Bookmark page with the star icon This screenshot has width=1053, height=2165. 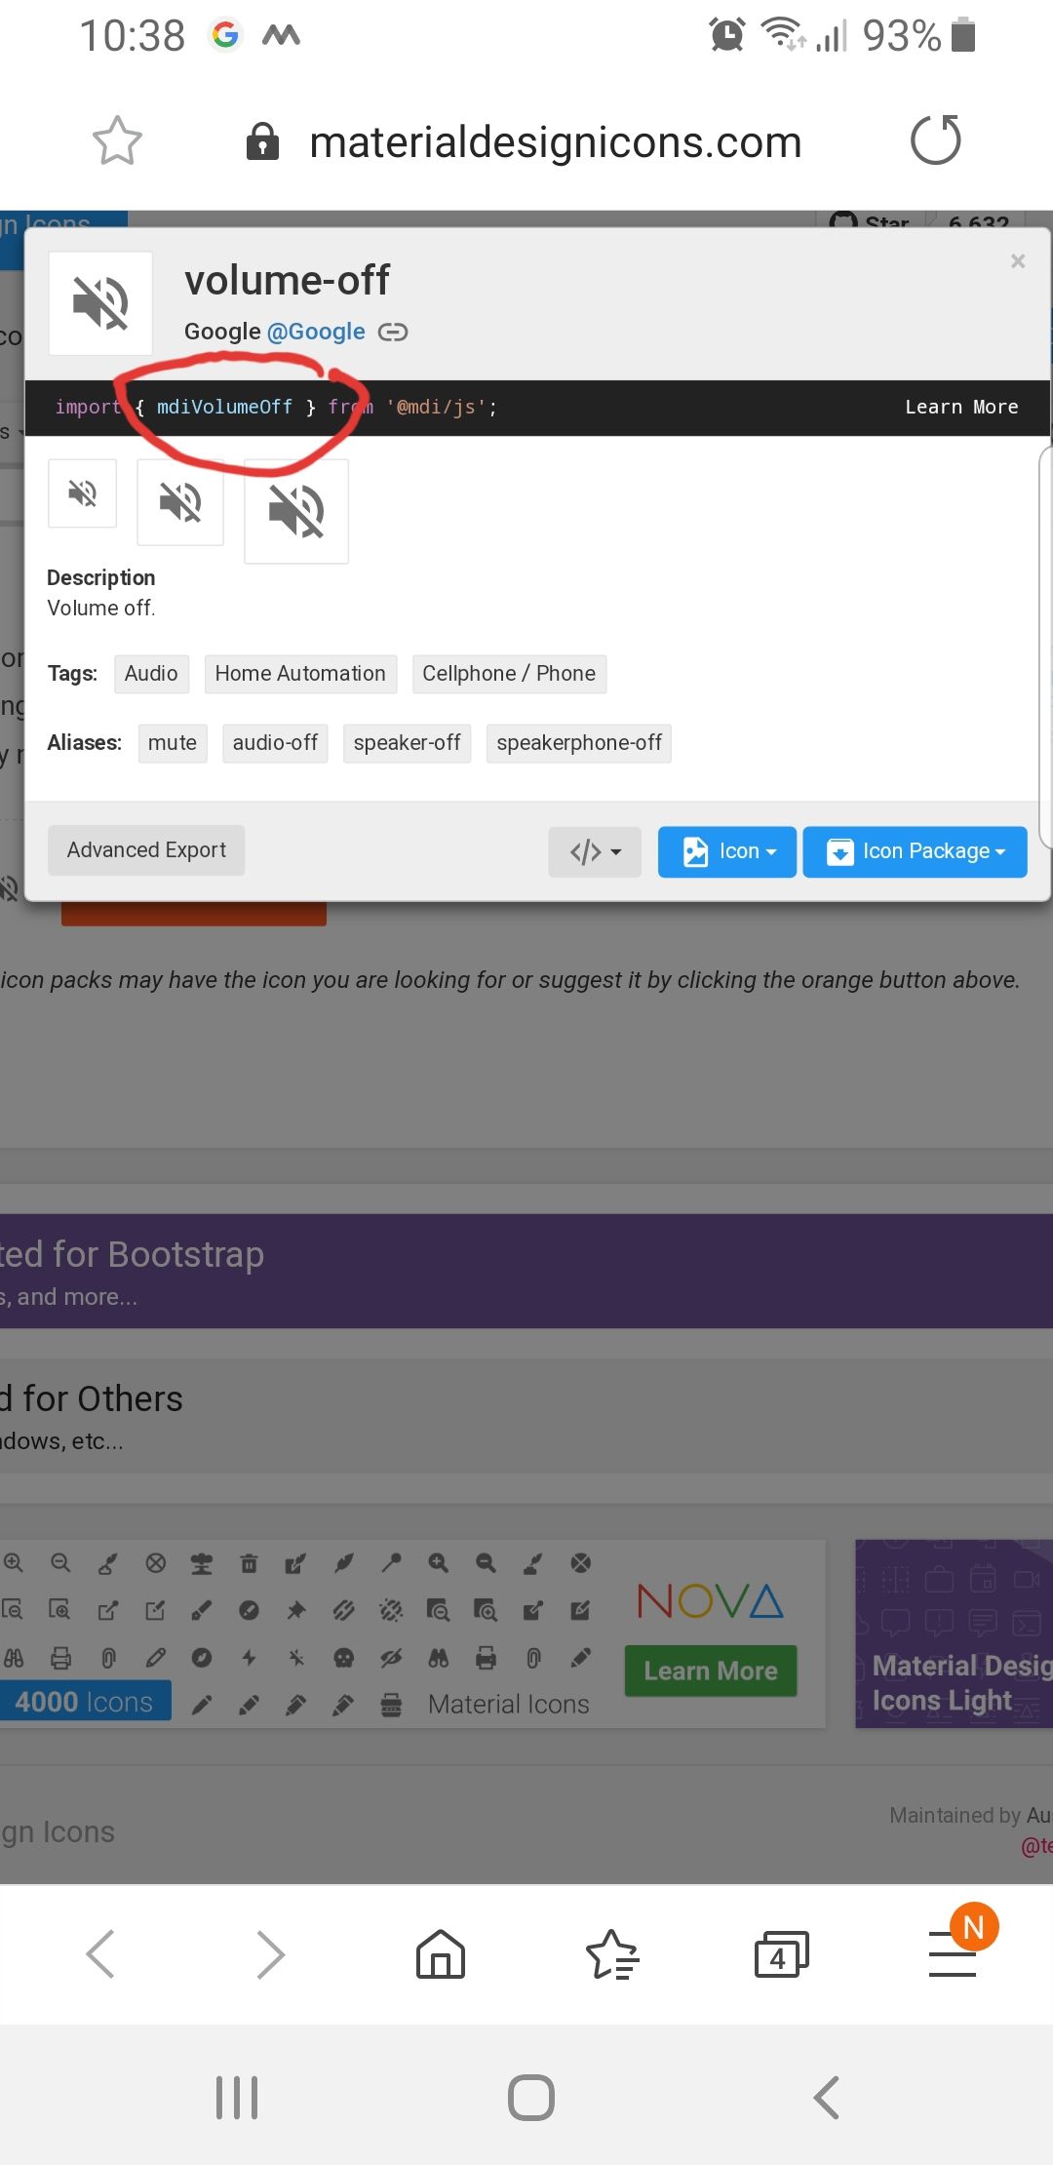[x=117, y=141]
